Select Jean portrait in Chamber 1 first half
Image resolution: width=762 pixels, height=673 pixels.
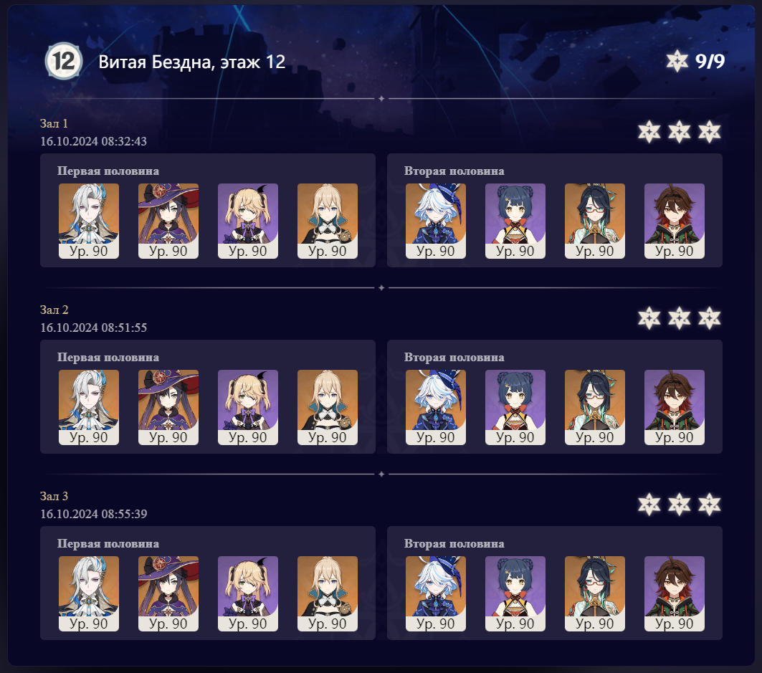[328, 221]
